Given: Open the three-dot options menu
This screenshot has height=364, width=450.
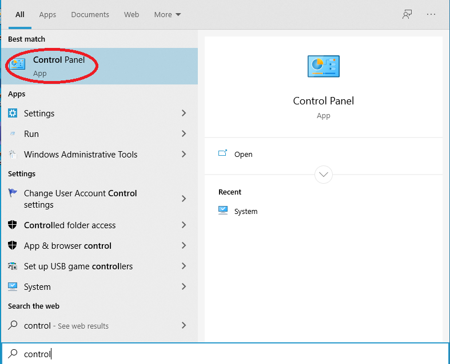Looking at the screenshot, I should [x=431, y=14].
